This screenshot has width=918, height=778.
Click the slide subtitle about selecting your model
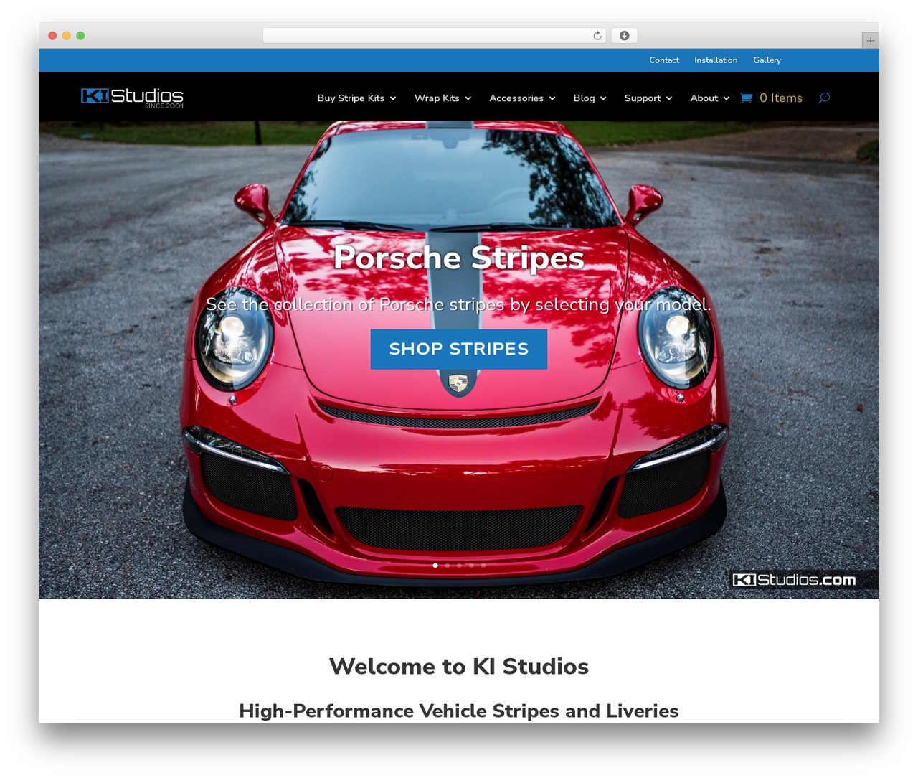pyautogui.click(x=459, y=305)
